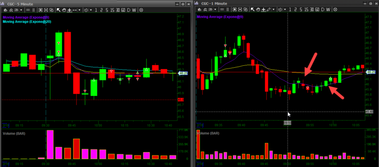Click the 09:50 time marker on 1 Minute chart

click(288, 123)
